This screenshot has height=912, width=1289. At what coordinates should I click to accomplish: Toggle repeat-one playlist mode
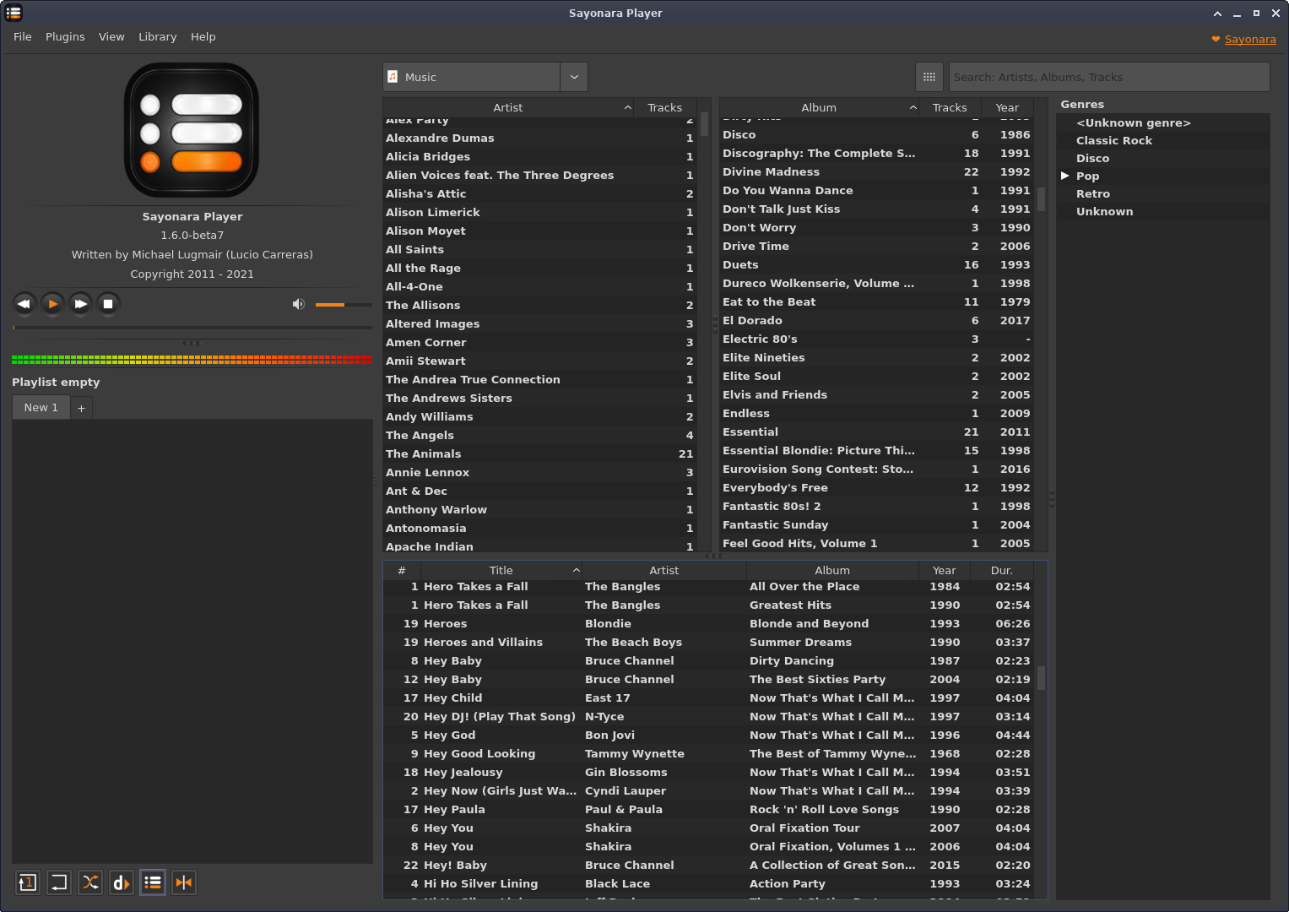click(x=28, y=882)
